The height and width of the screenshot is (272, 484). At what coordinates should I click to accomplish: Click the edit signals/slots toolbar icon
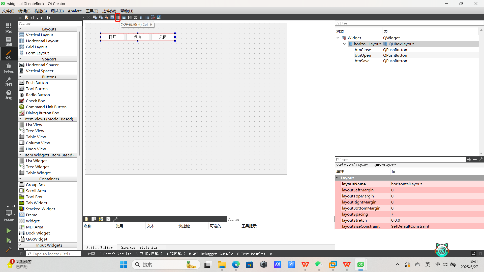[101, 17]
